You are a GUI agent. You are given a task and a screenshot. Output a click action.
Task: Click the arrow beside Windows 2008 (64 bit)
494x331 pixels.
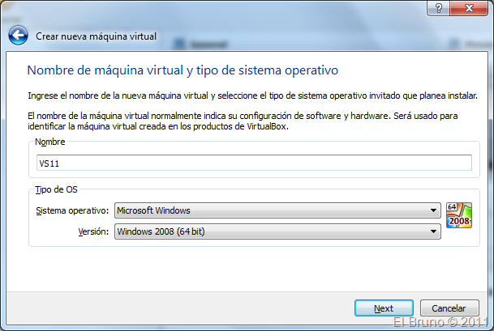coord(434,231)
